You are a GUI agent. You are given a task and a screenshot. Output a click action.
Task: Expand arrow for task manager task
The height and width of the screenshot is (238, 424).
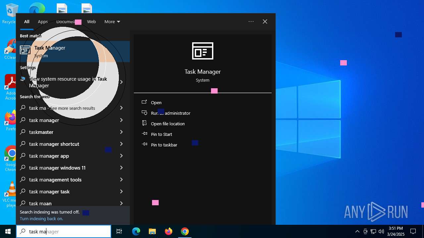[x=121, y=191]
